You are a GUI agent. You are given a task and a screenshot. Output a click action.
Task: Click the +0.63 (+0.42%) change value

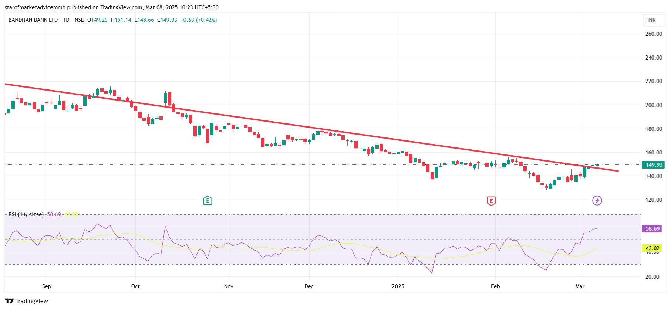199,20
